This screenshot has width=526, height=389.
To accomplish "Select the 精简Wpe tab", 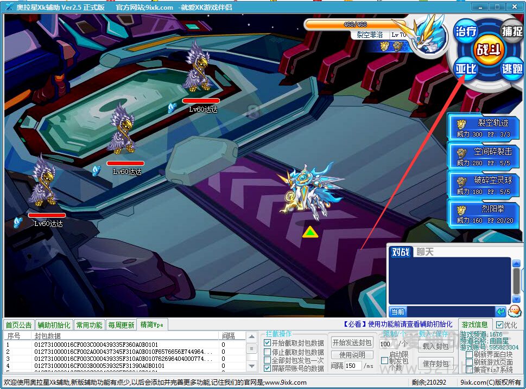I will pyautogui.click(x=152, y=325).
